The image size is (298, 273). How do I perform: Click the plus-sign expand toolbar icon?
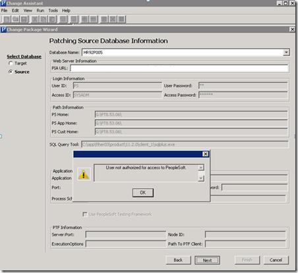point(84,19)
